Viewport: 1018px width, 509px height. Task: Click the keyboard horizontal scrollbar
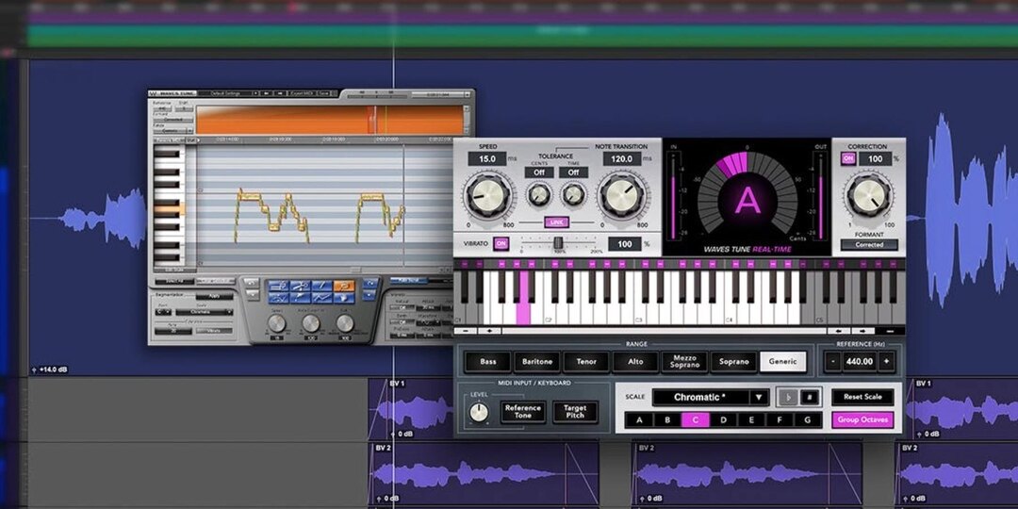point(665,330)
